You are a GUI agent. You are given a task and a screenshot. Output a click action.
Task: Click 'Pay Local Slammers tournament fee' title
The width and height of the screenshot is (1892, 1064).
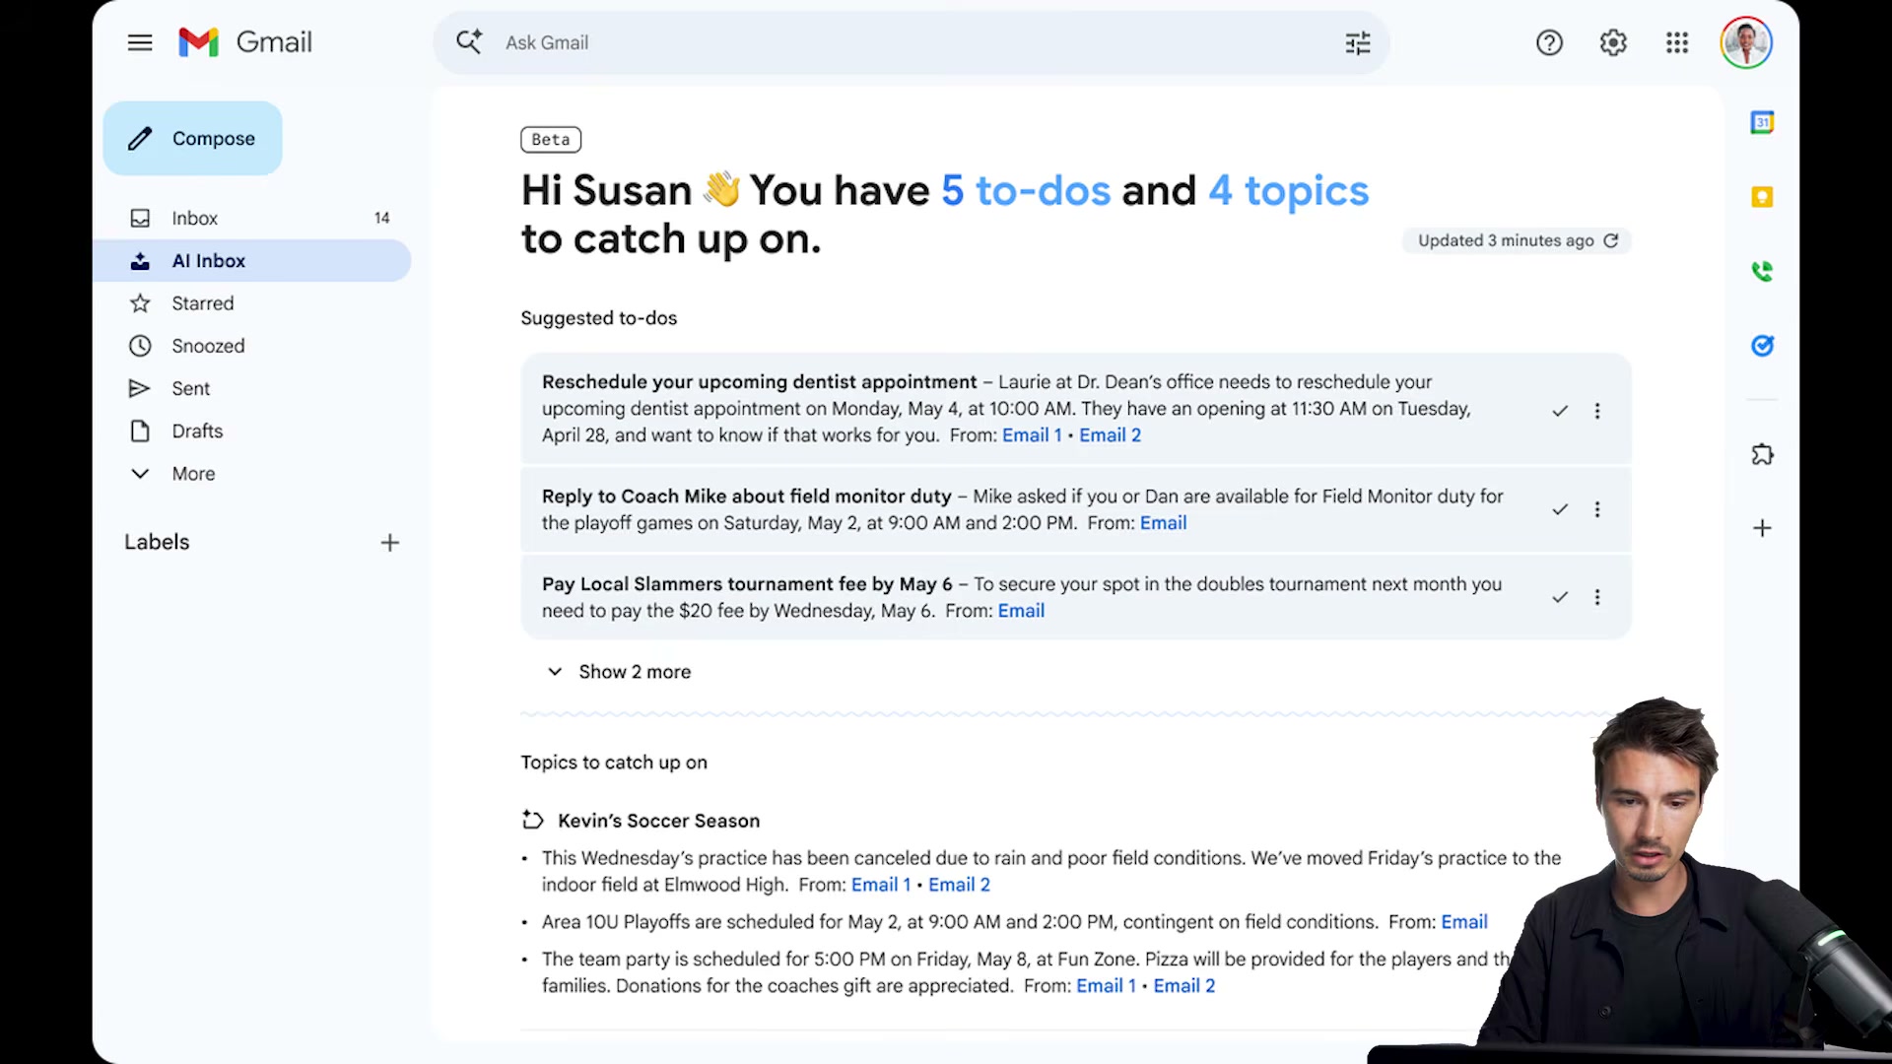pos(747,584)
